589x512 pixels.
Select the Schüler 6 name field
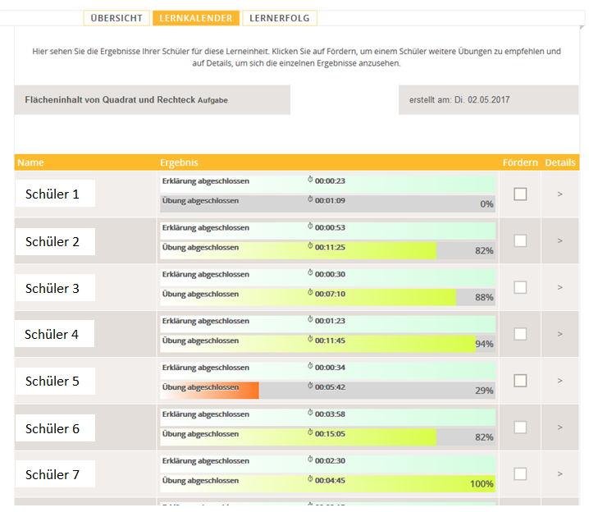pyautogui.click(x=53, y=428)
